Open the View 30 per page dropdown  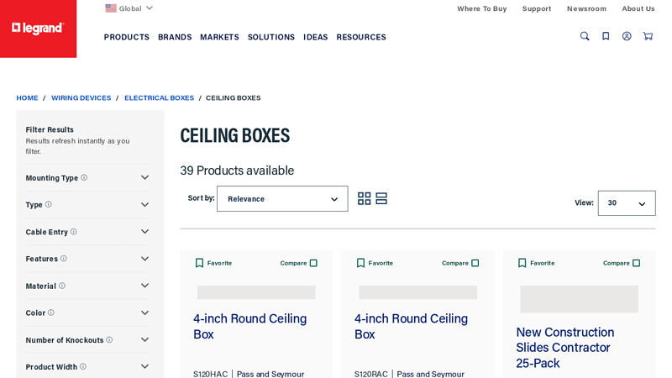(627, 203)
